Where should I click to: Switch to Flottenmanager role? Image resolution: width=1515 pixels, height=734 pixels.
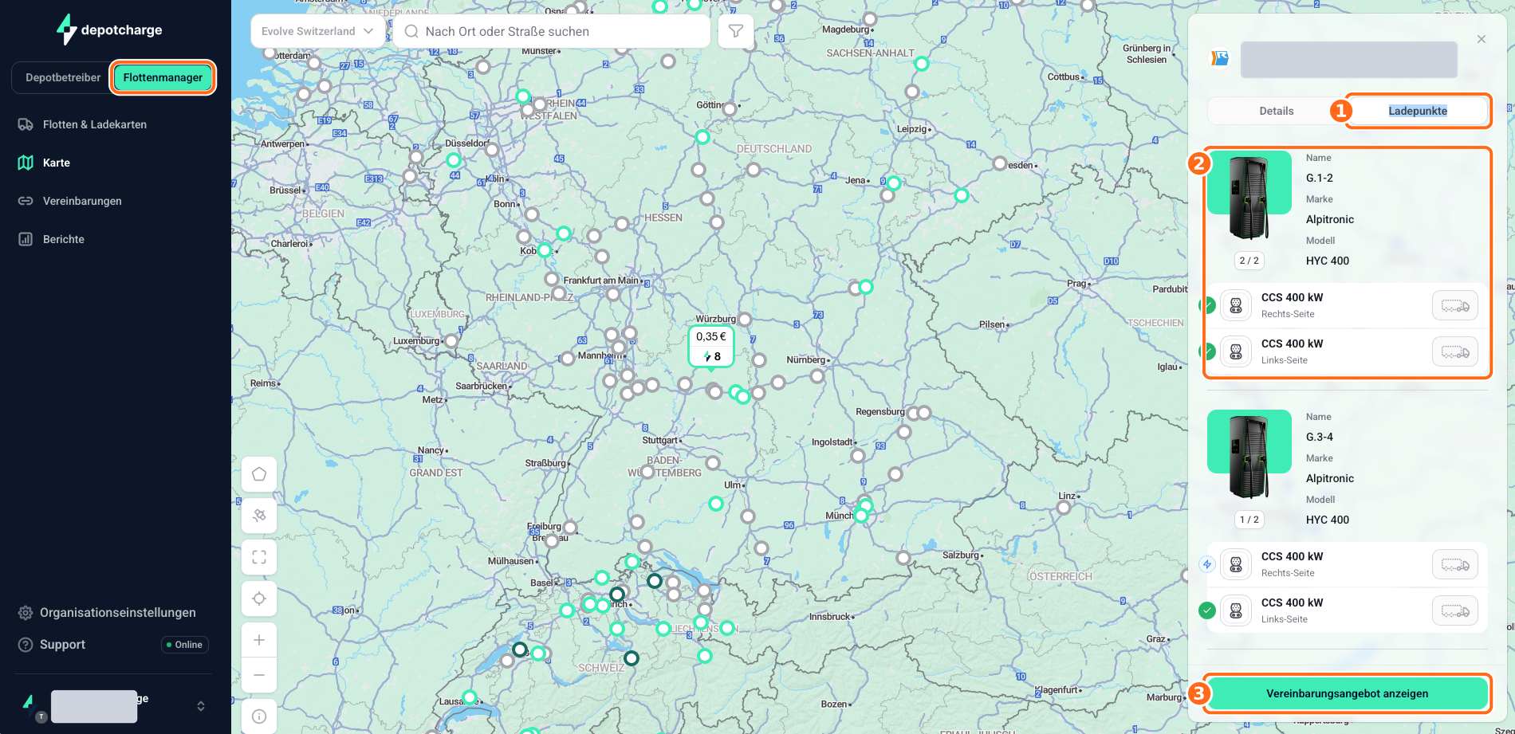[163, 77]
